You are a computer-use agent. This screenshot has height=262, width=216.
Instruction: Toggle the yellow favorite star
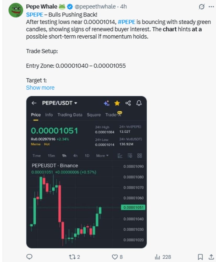pyautogui.click(x=117, y=103)
